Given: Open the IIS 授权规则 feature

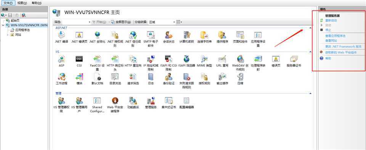Looking at the screenshot, I should 204,79.
